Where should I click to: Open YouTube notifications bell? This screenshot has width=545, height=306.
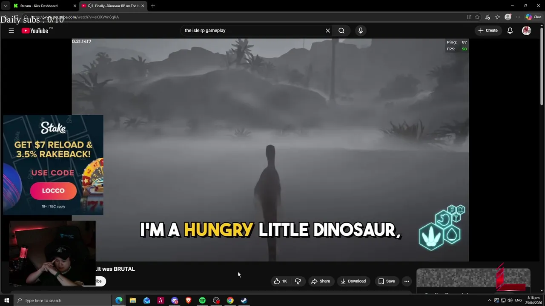tap(510, 31)
